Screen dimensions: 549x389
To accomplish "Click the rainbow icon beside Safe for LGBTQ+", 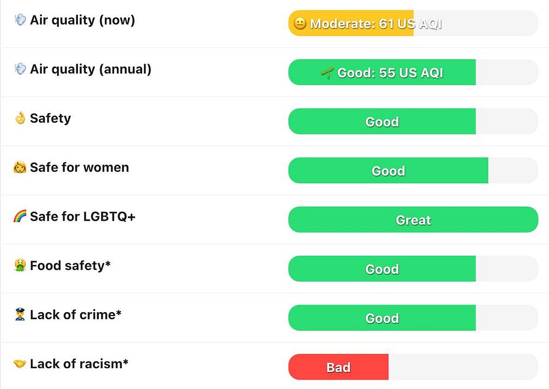I will pyautogui.click(x=20, y=217).
